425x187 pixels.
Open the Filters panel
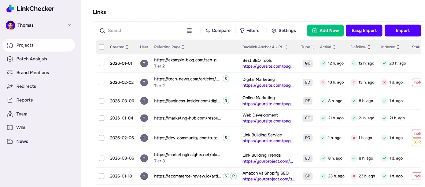250,31
